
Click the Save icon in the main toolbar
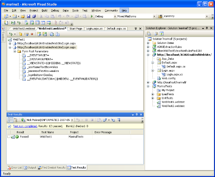coord(28,16)
